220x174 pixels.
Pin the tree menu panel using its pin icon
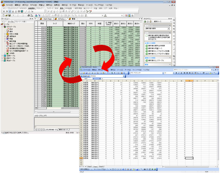pyautogui.click(x=30, y=19)
